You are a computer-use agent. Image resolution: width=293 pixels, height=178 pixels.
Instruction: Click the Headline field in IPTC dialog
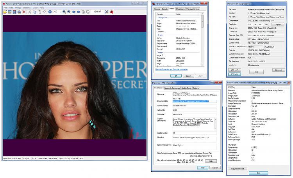(195, 139)
